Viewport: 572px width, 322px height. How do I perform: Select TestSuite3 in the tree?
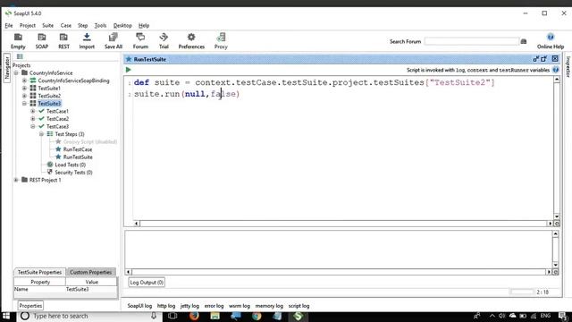click(x=49, y=104)
